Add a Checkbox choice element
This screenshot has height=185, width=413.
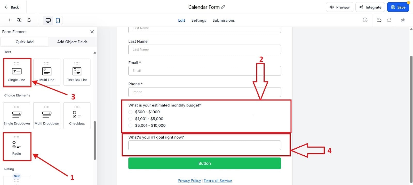tap(77, 116)
